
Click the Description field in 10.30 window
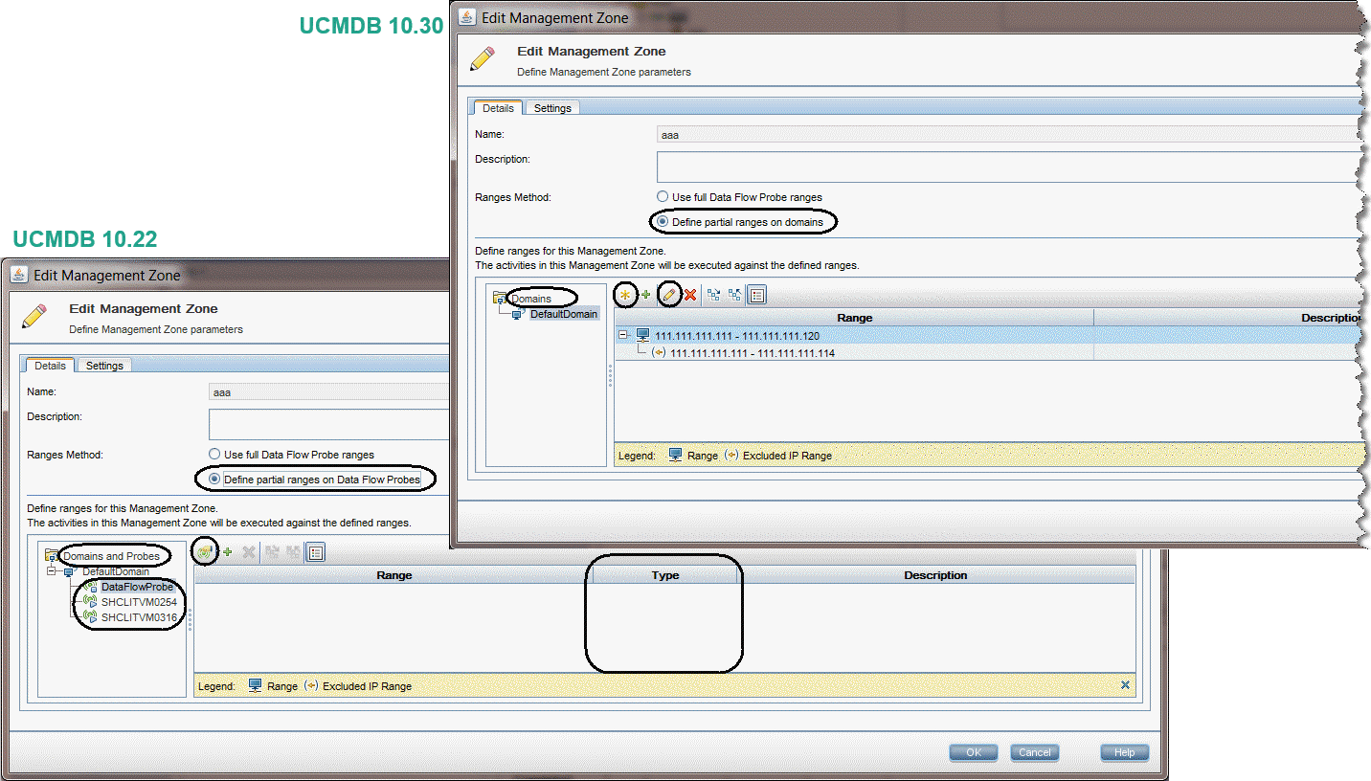pyautogui.click(x=1009, y=167)
